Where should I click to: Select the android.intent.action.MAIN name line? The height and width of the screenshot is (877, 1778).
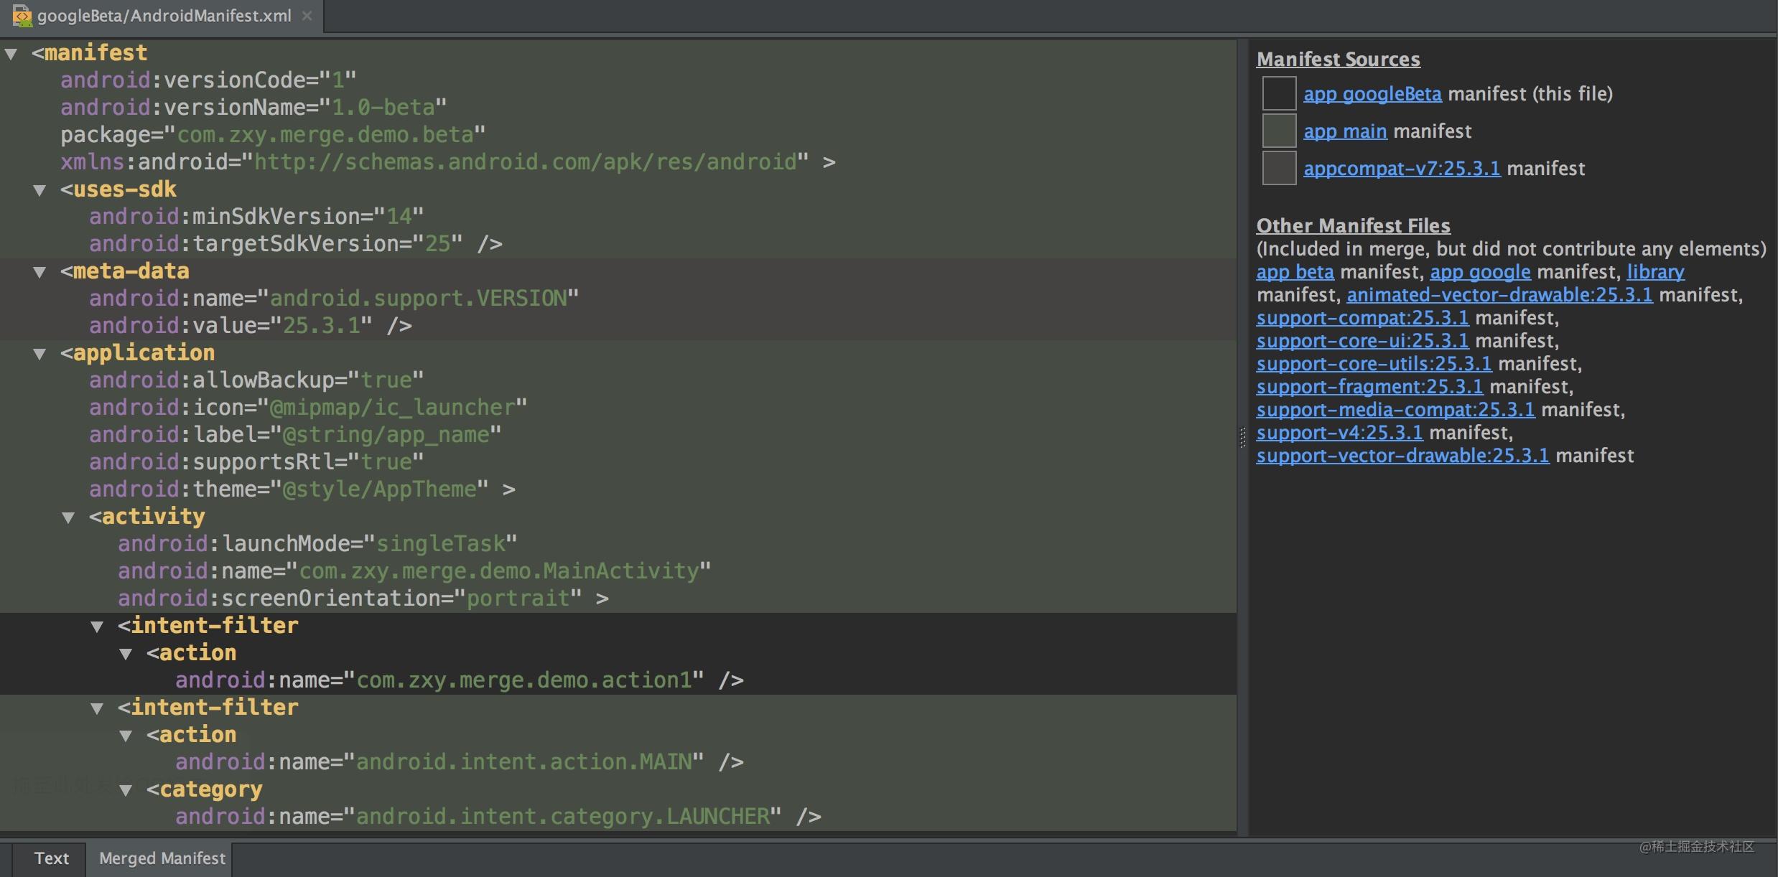[460, 762]
